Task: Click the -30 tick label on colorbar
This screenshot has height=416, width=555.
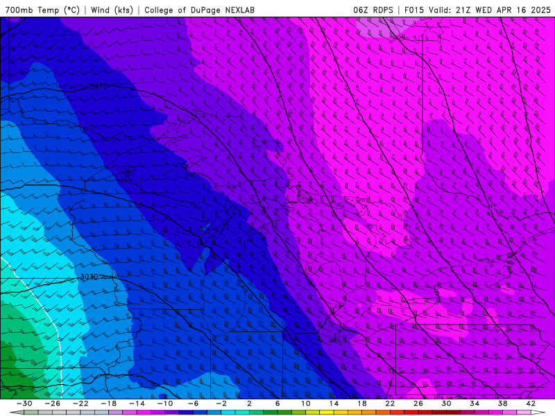Action: [x=24, y=404]
